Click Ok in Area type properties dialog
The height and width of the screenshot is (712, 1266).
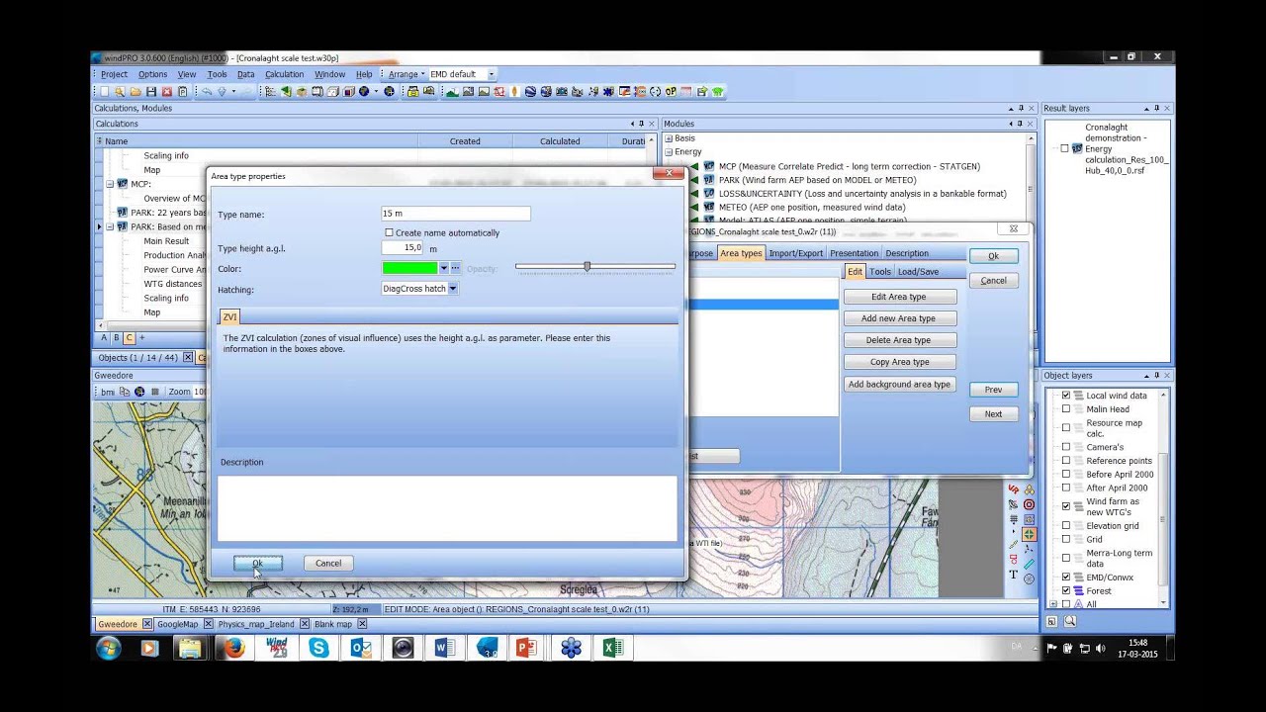tap(258, 563)
